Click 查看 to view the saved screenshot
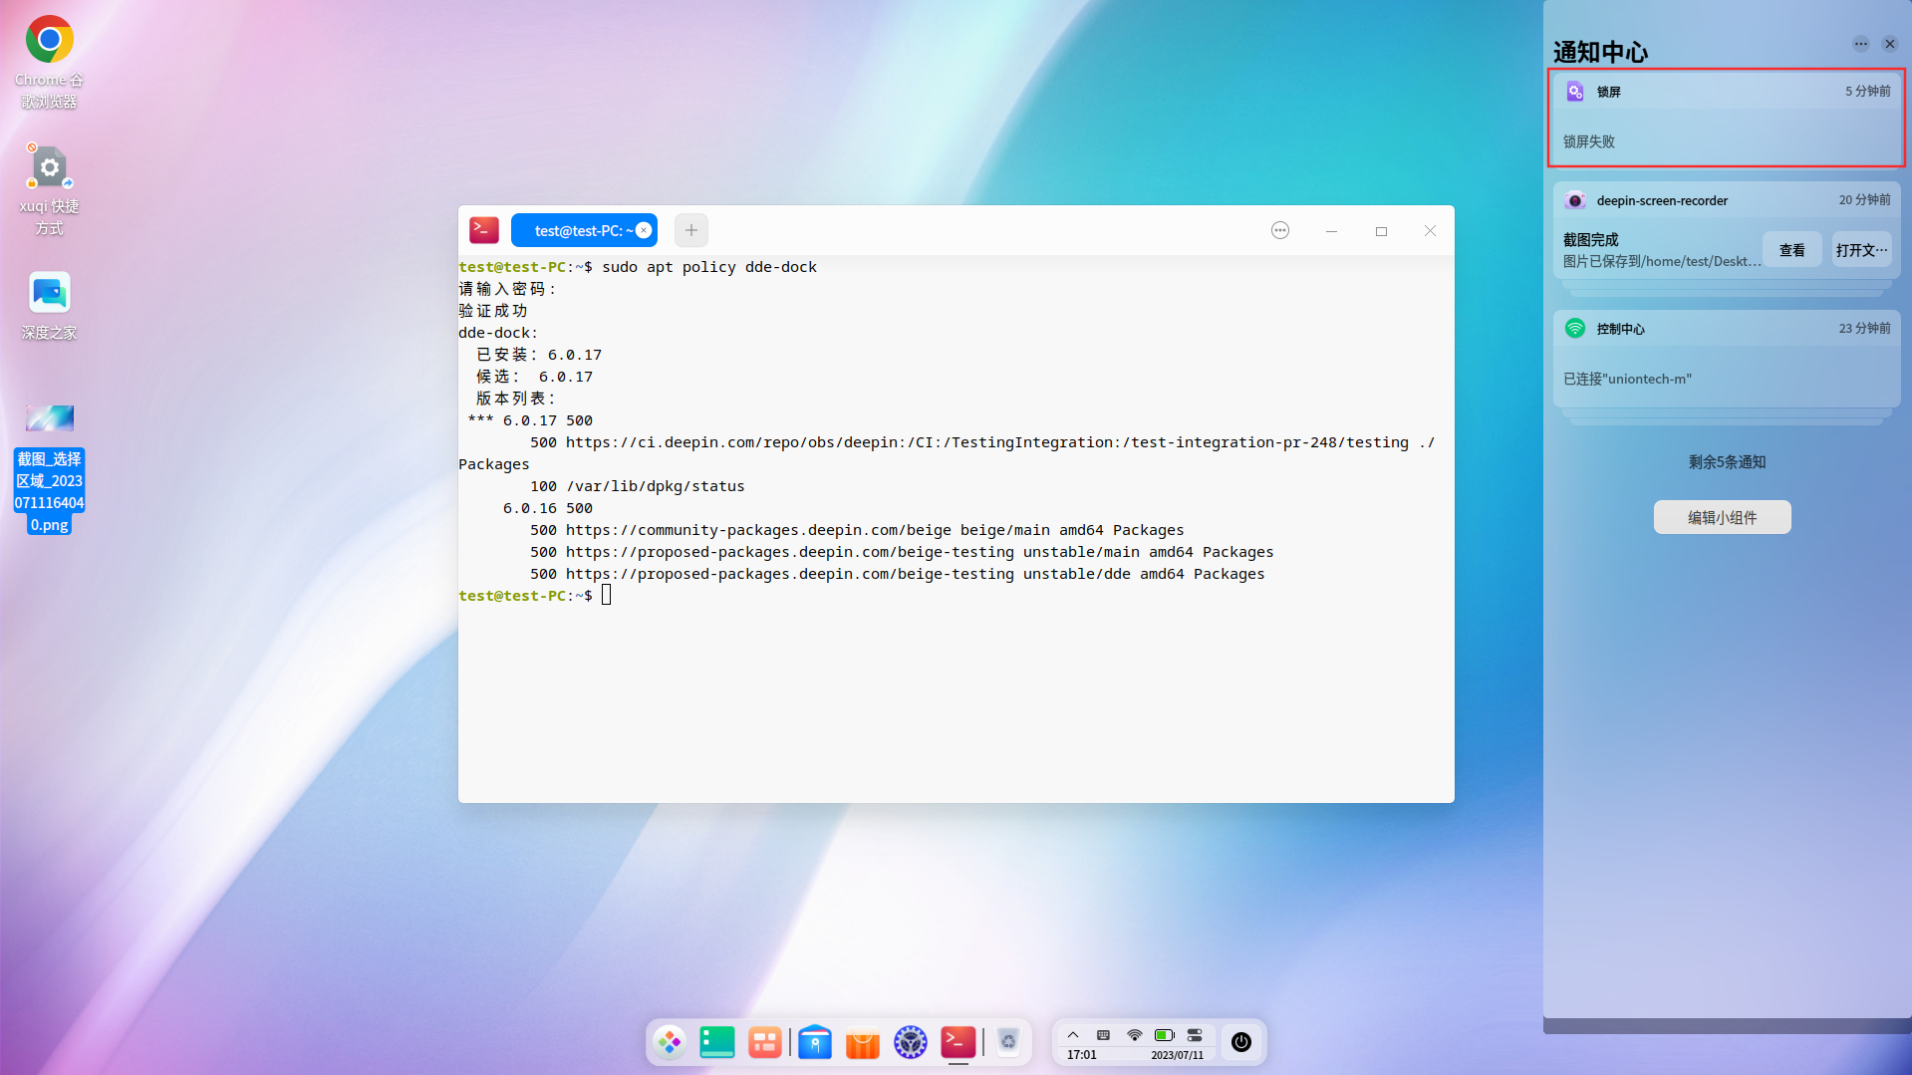Screen dimensions: 1912x1075 coord(1791,249)
